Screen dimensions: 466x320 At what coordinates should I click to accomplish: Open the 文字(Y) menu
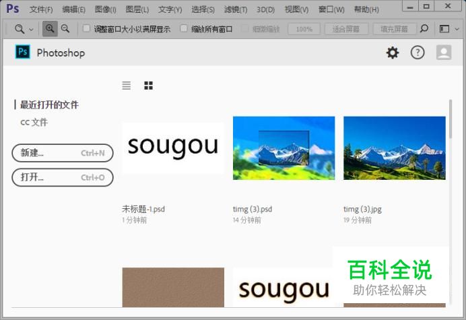point(170,9)
